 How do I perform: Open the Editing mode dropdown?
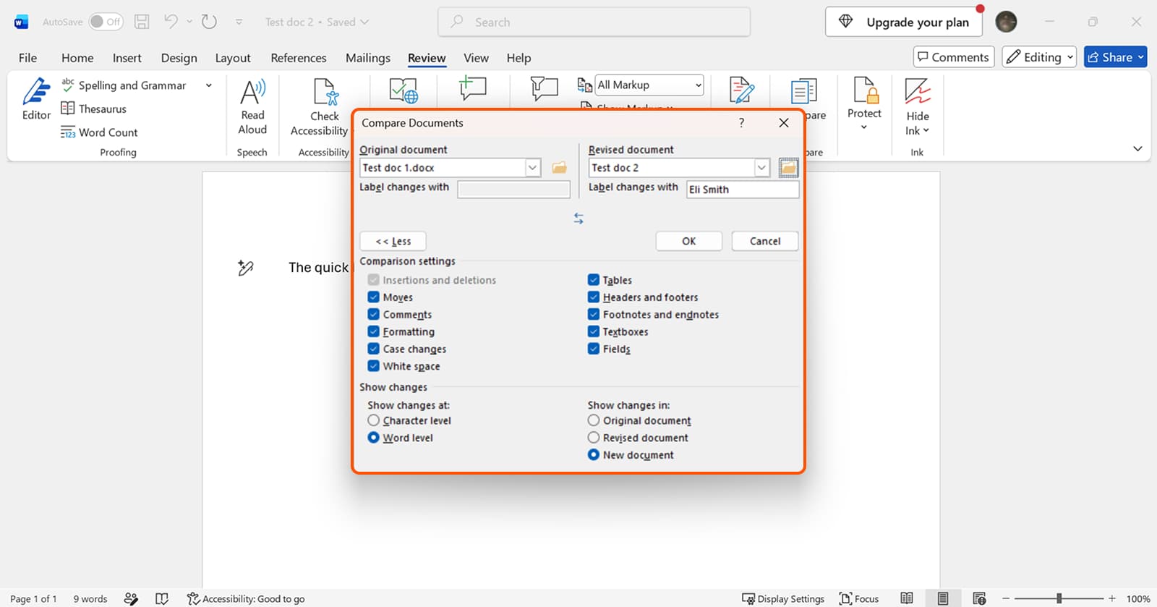click(1039, 57)
